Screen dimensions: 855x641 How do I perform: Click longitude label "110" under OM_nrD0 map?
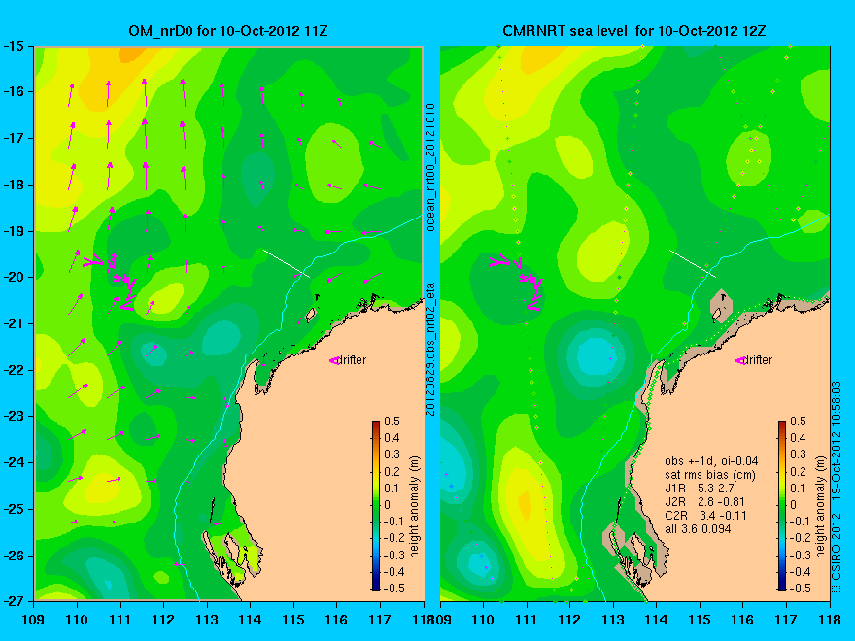tap(77, 620)
